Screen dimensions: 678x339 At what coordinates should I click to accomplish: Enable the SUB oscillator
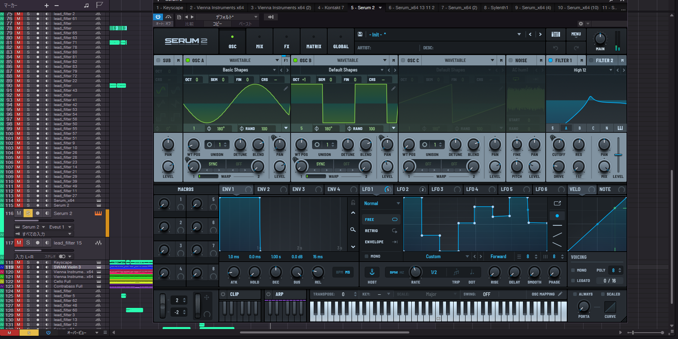(158, 60)
